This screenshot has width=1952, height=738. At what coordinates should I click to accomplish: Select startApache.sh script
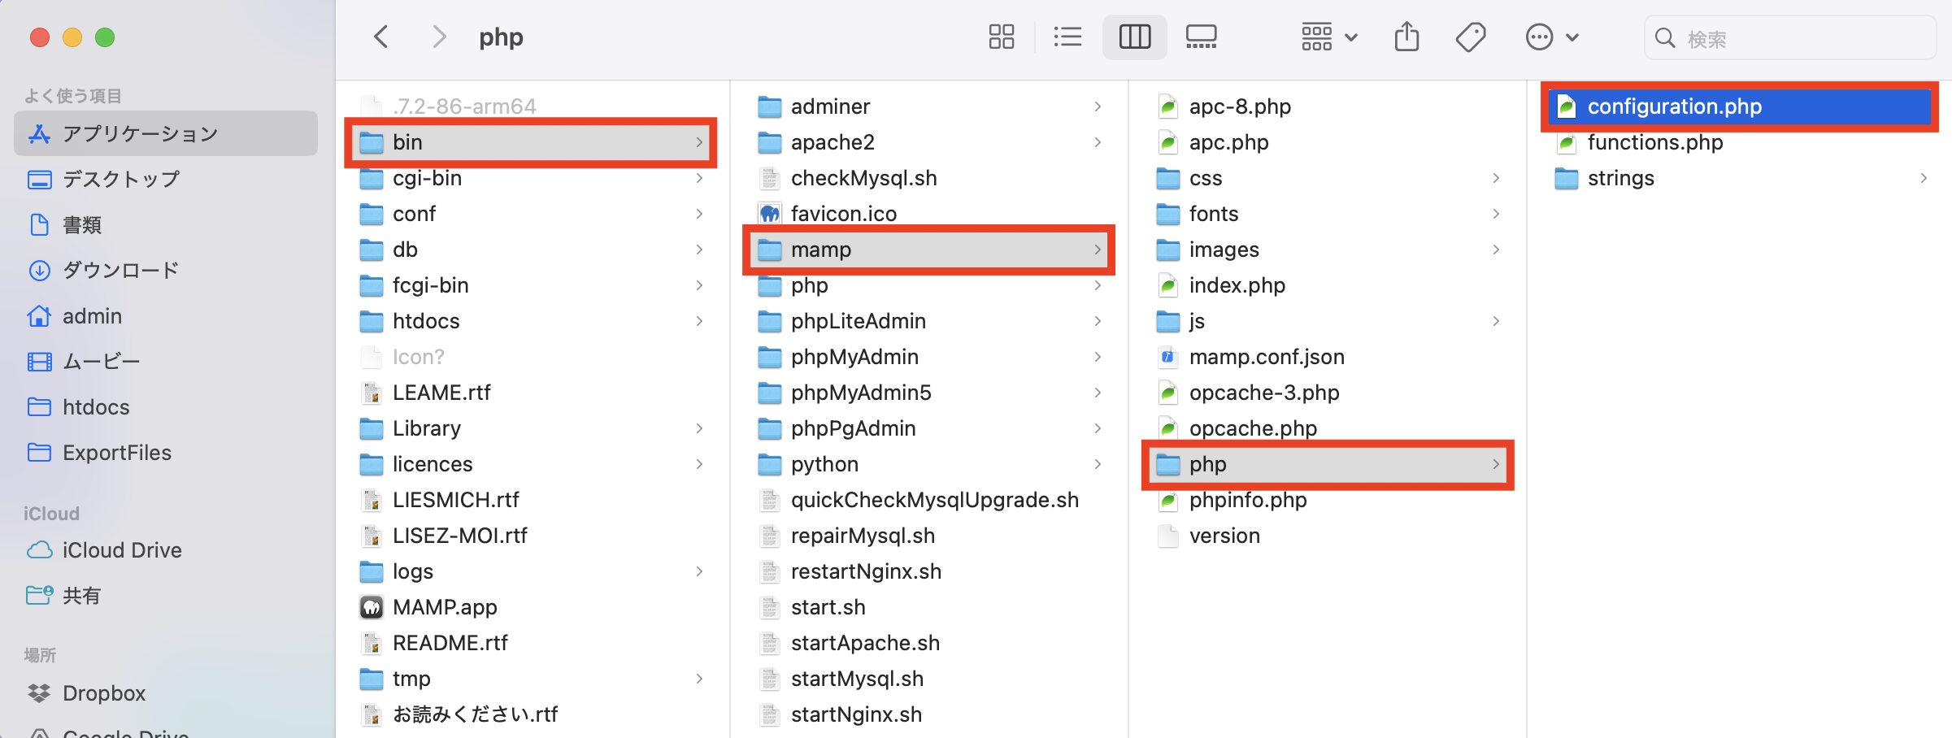[x=929, y=643]
